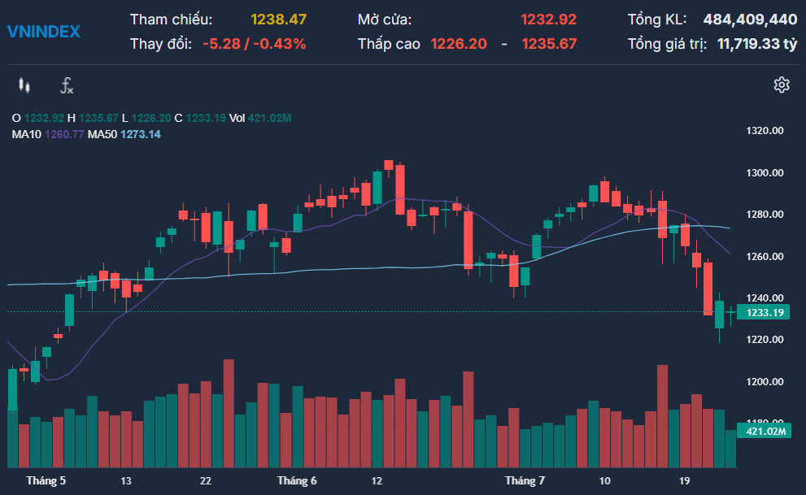This screenshot has width=806, height=495.
Task: Click the Tổng giá trị 11,719.33 tỷ value
Action: [756, 44]
